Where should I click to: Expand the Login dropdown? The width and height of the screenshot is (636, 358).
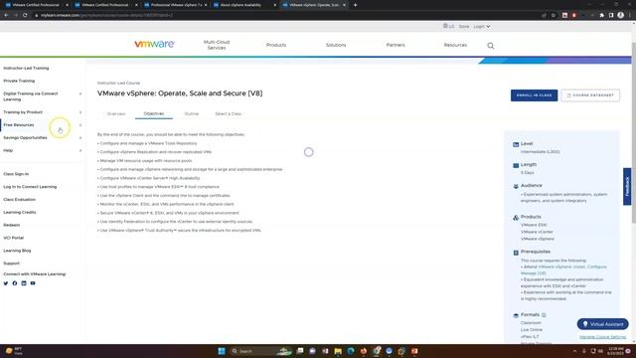tap(482, 27)
